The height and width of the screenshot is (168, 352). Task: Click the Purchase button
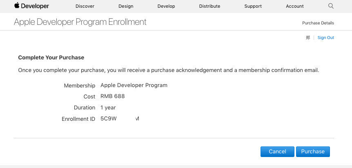(313, 152)
